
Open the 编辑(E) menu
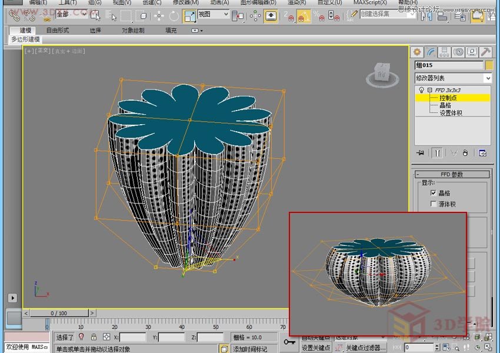click(x=38, y=2)
